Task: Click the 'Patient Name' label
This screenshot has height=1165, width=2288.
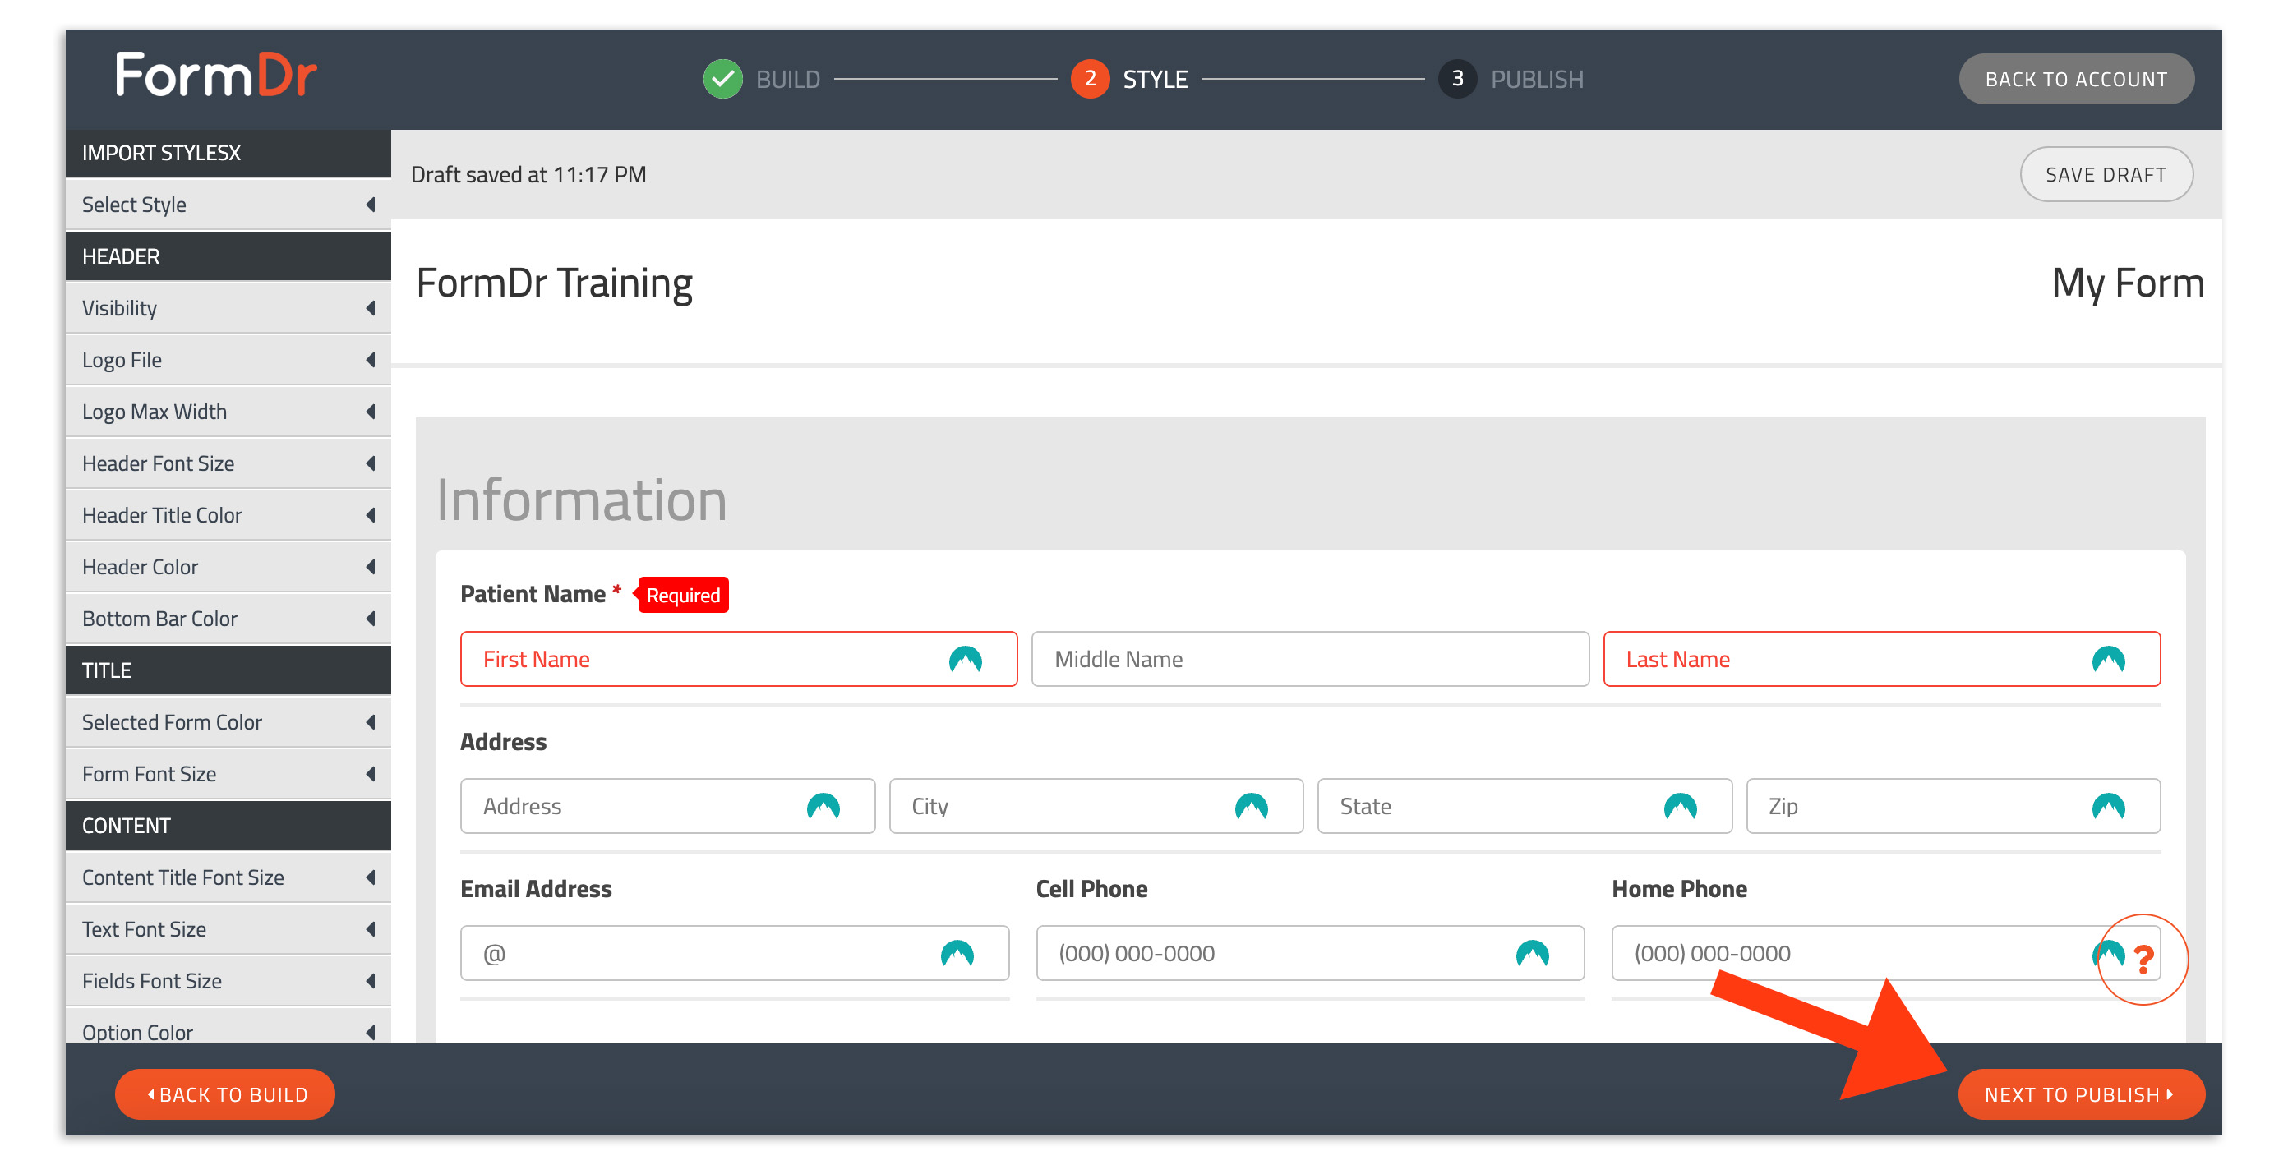Action: click(533, 594)
